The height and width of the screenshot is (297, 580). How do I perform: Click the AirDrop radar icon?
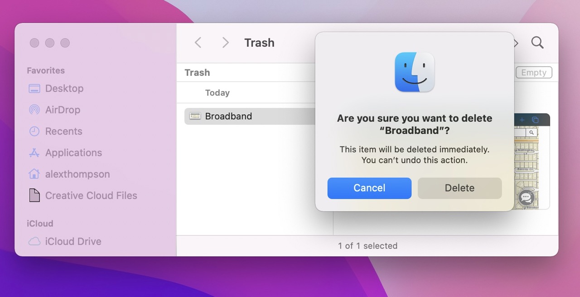click(x=34, y=110)
